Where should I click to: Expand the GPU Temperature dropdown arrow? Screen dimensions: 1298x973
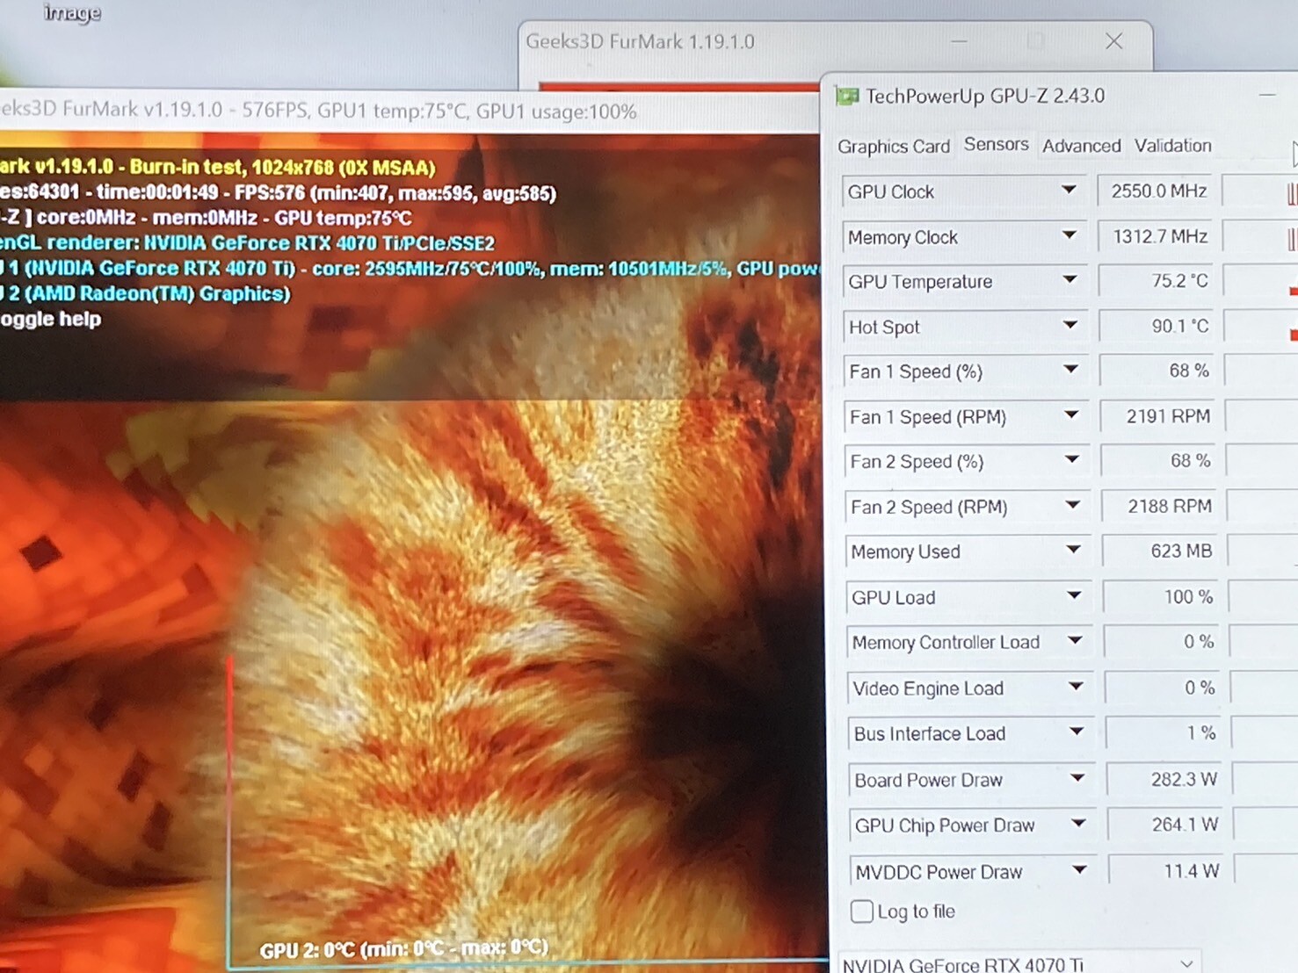coord(1070,280)
